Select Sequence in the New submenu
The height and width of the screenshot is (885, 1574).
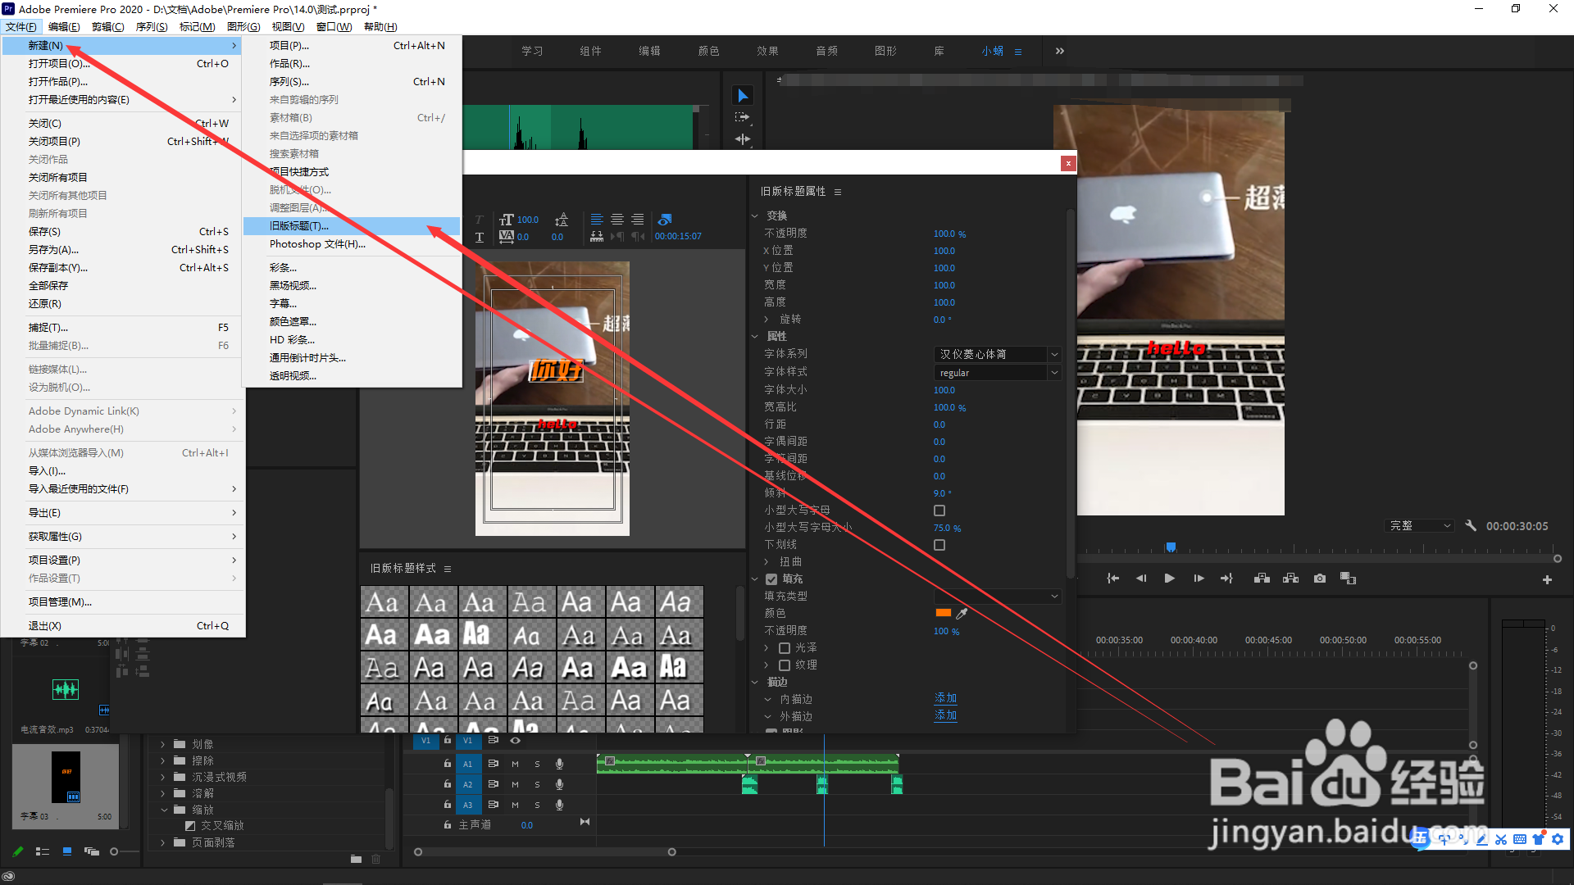pyautogui.click(x=353, y=82)
